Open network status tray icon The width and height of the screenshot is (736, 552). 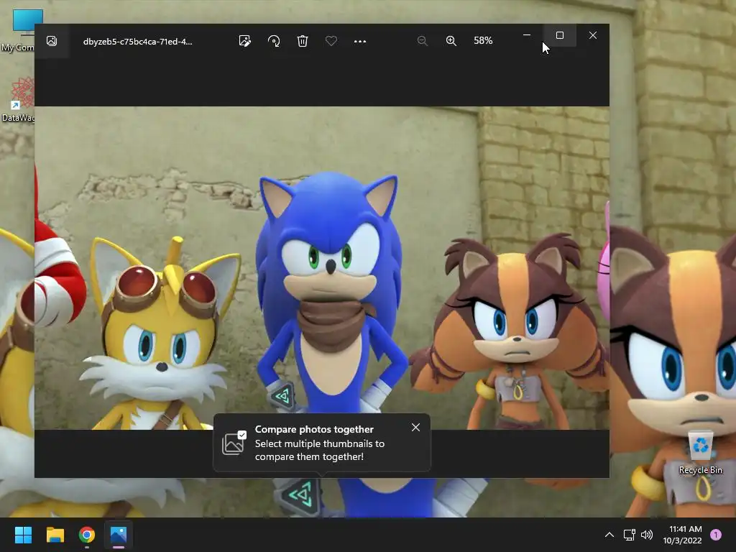(629, 535)
